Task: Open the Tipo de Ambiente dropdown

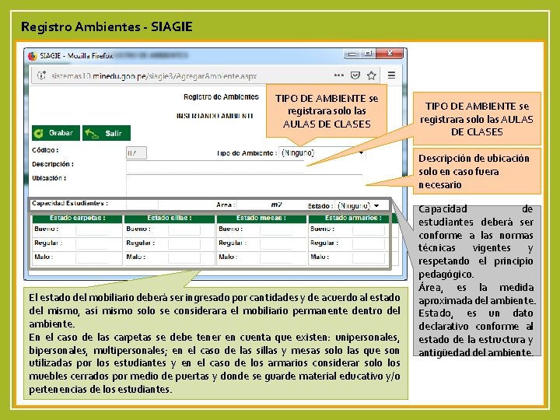Action: point(322,153)
